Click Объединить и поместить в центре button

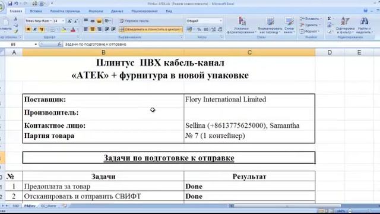coord(150,29)
